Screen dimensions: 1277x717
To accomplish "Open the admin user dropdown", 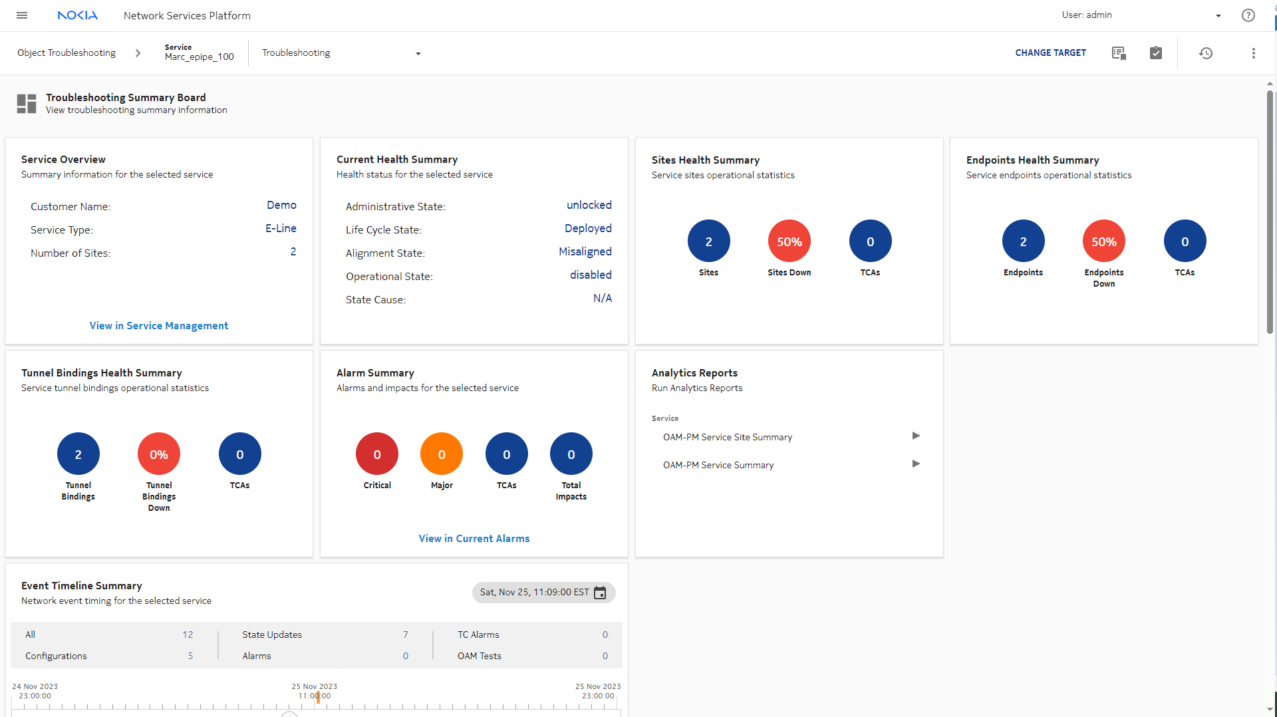I will click(x=1218, y=16).
